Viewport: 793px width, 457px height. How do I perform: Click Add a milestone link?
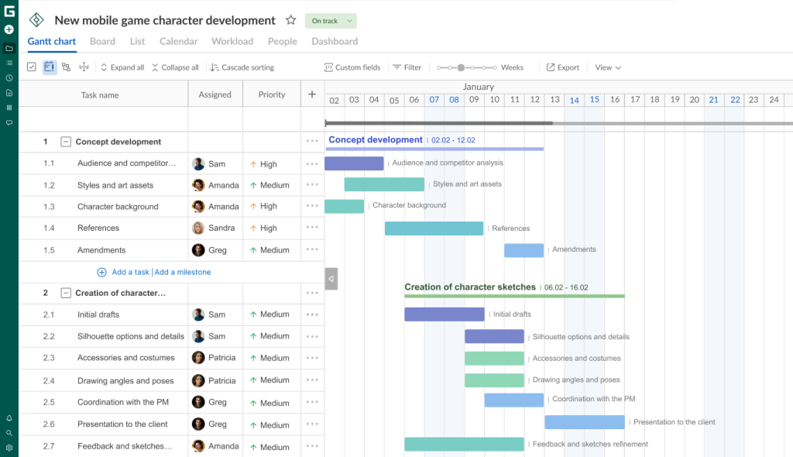(x=184, y=272)
